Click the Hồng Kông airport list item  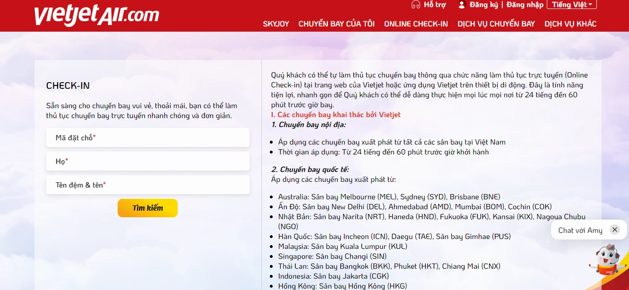[343, 286]
